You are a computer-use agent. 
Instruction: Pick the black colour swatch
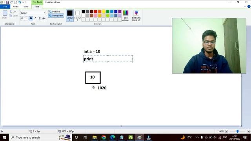[x=84, y=11]
